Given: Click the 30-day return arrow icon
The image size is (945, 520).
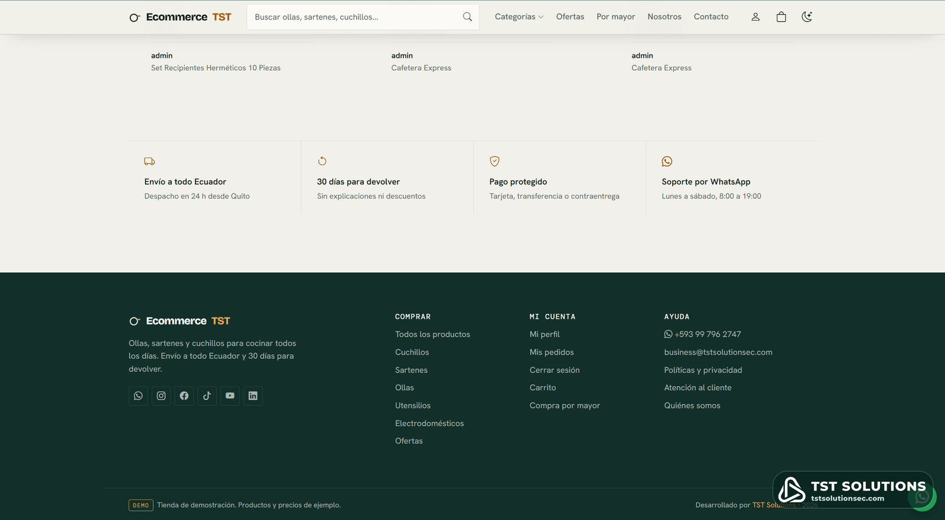Looking at the screenshot, I should coord(322,161).
